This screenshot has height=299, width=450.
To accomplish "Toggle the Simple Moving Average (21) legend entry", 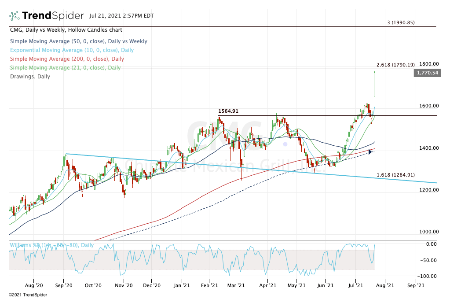I will click(x=65, y=67).
